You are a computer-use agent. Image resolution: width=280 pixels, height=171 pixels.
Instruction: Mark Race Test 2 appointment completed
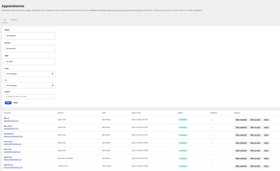pyautogui.click(x=241, y=127)
